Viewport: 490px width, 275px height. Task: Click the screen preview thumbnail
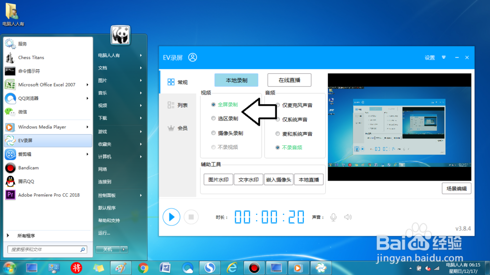tap(399, 127)
